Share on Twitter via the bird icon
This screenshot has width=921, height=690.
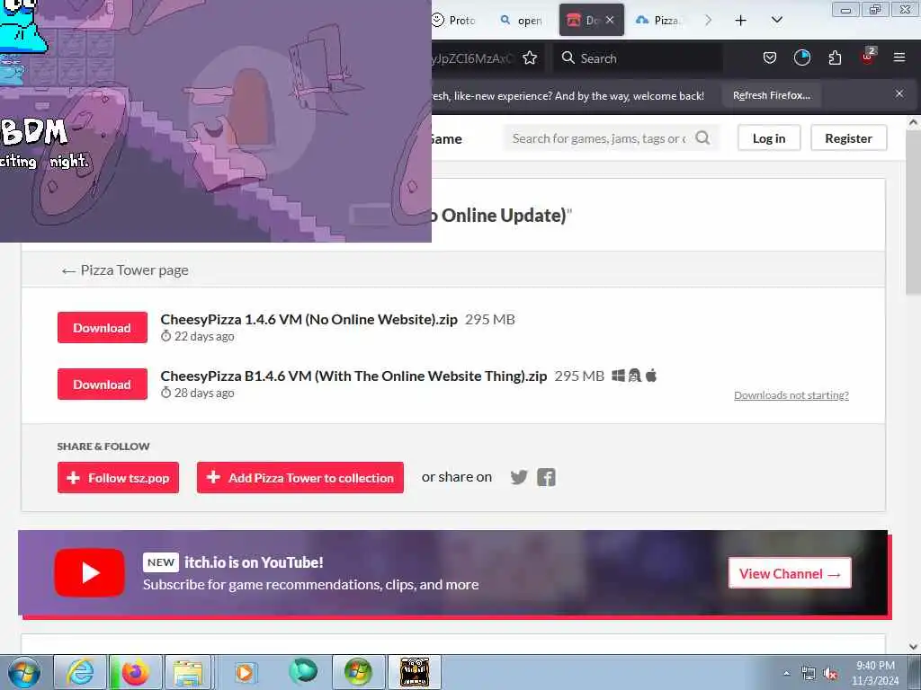(x=519, y=477)
